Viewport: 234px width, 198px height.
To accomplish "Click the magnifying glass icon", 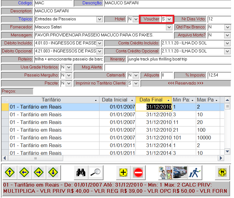I will (x=95, y=172).
